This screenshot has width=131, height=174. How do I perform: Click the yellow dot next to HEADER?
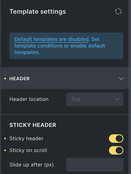click(x=5, y=78)
